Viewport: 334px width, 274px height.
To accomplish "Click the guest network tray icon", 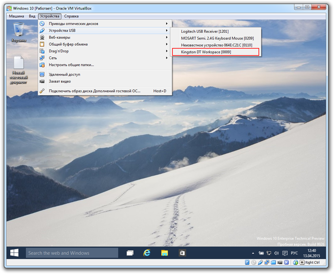I will [269, 253].
